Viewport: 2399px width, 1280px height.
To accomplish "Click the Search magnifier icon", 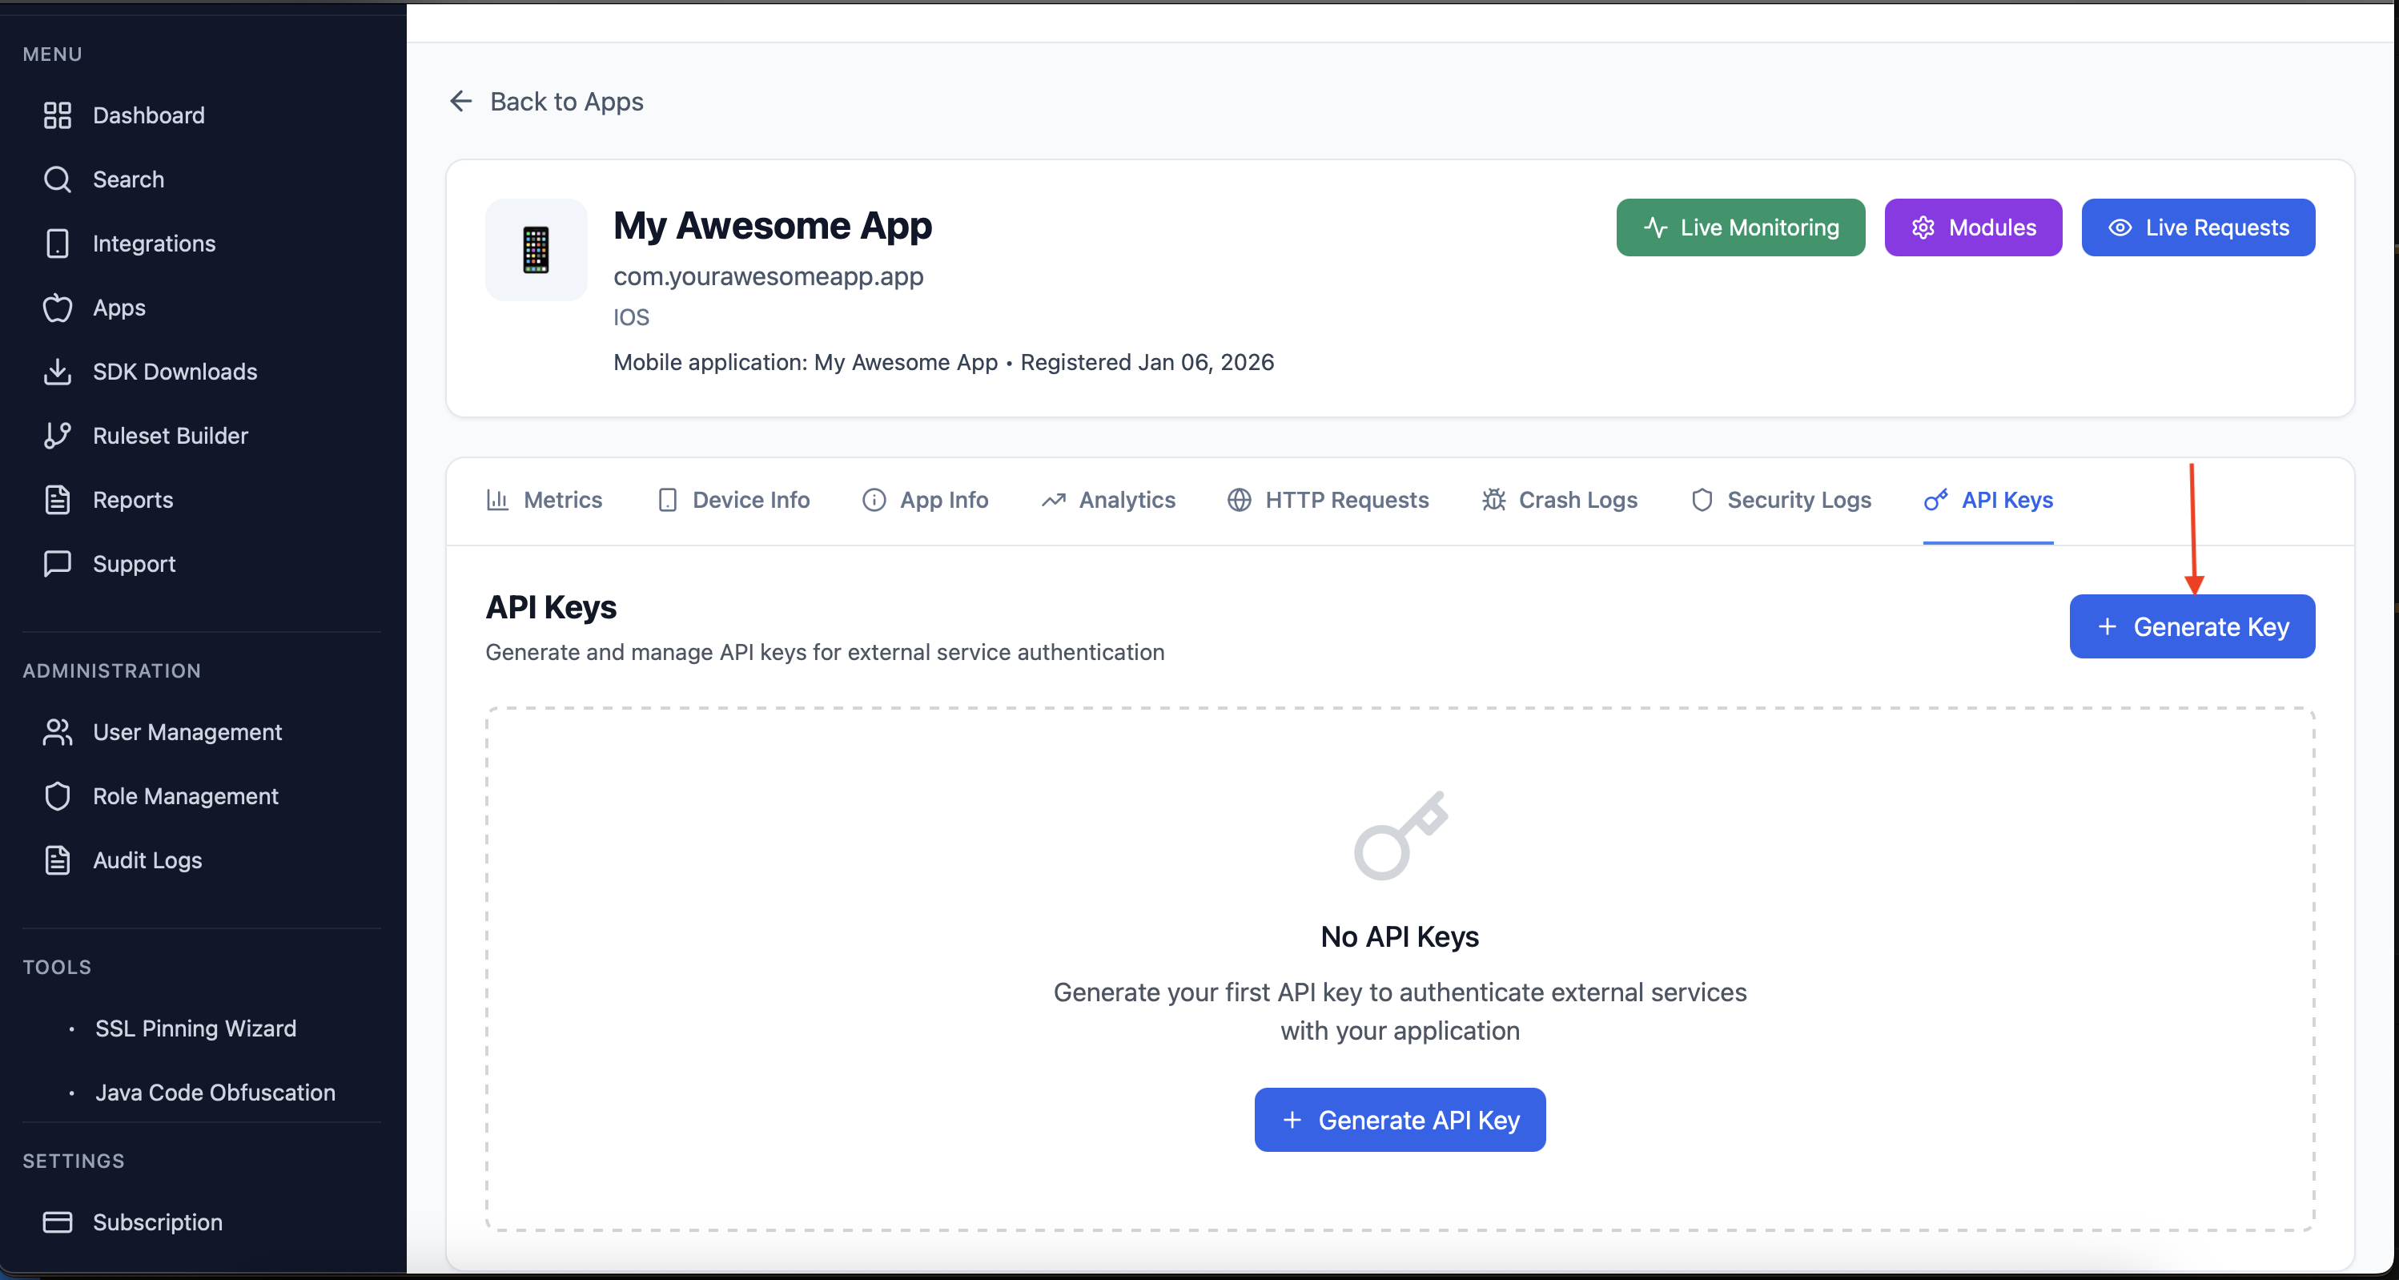I will 58,179.
